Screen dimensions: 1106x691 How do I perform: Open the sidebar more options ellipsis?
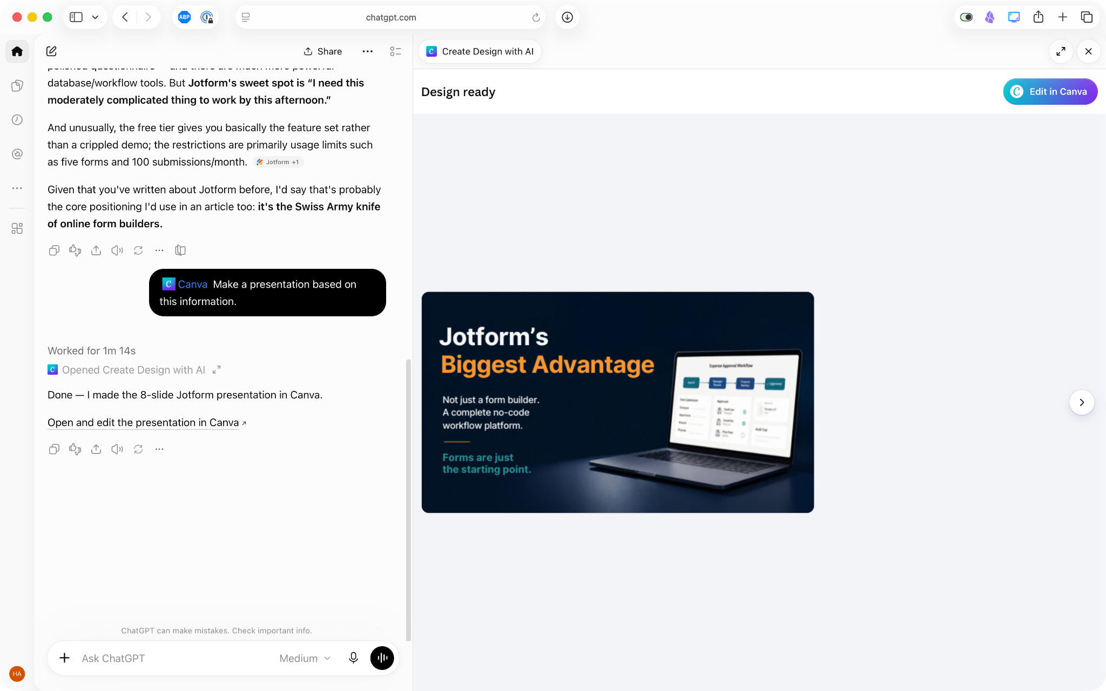pyautogui.click(x=17, y=188)
